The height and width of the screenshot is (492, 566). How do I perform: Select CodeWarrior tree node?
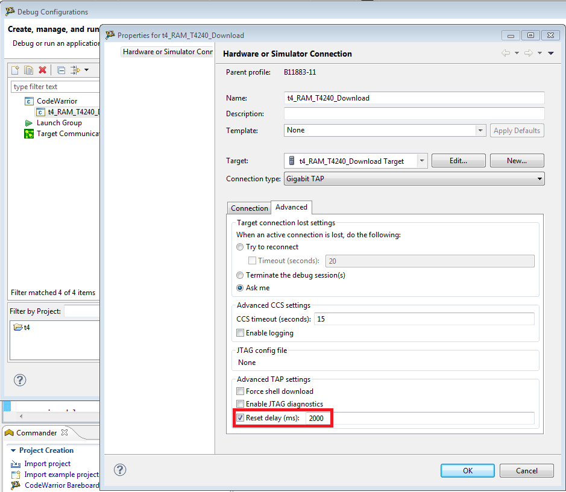(x=51, y=101)
